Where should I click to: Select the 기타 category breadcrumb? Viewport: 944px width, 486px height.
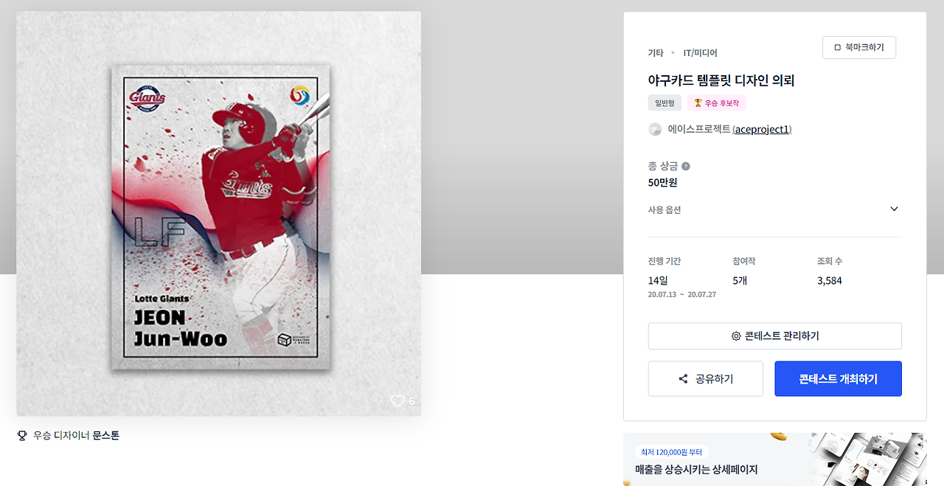click(x=656, y=53)
